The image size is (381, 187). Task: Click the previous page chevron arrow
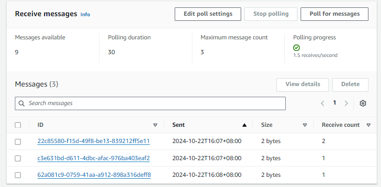322,103
